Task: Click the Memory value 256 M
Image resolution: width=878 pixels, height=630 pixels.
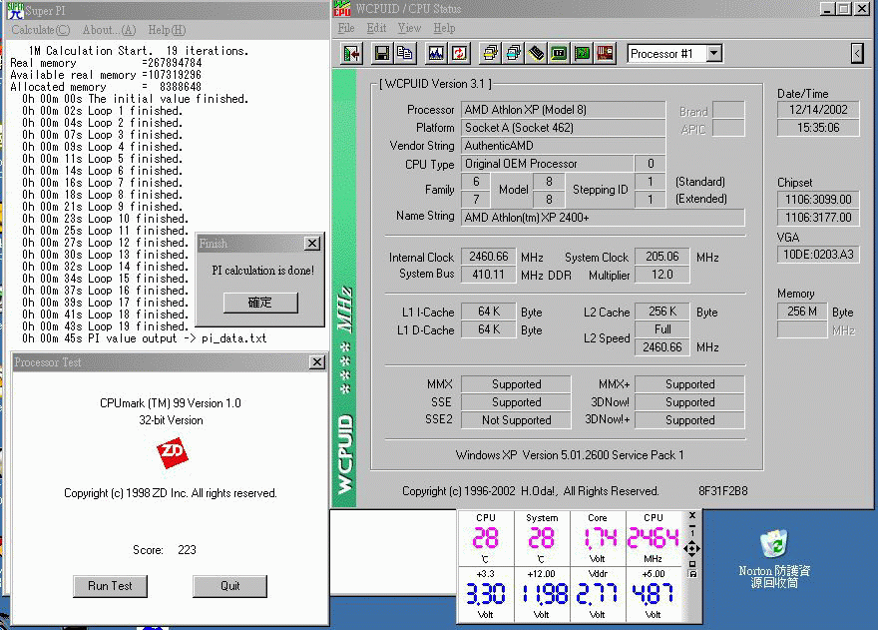Action: point(802,312)
